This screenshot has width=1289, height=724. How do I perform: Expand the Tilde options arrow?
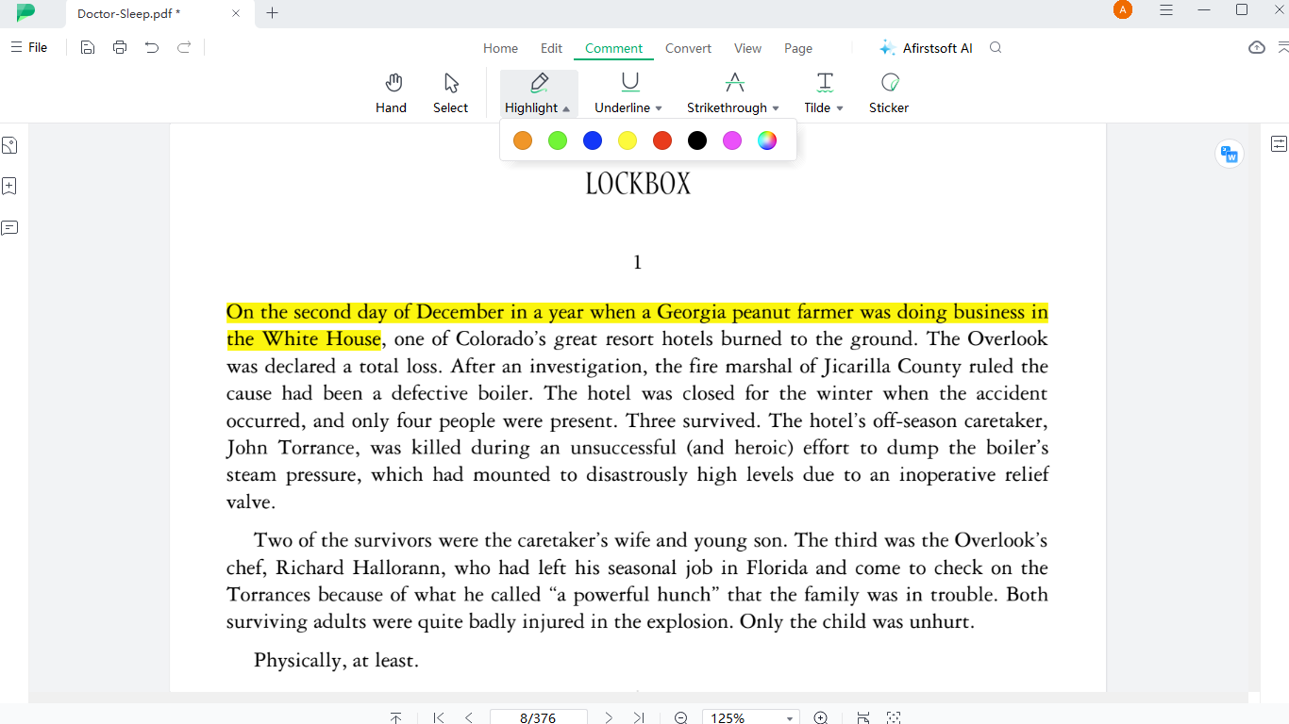(840, 108)
